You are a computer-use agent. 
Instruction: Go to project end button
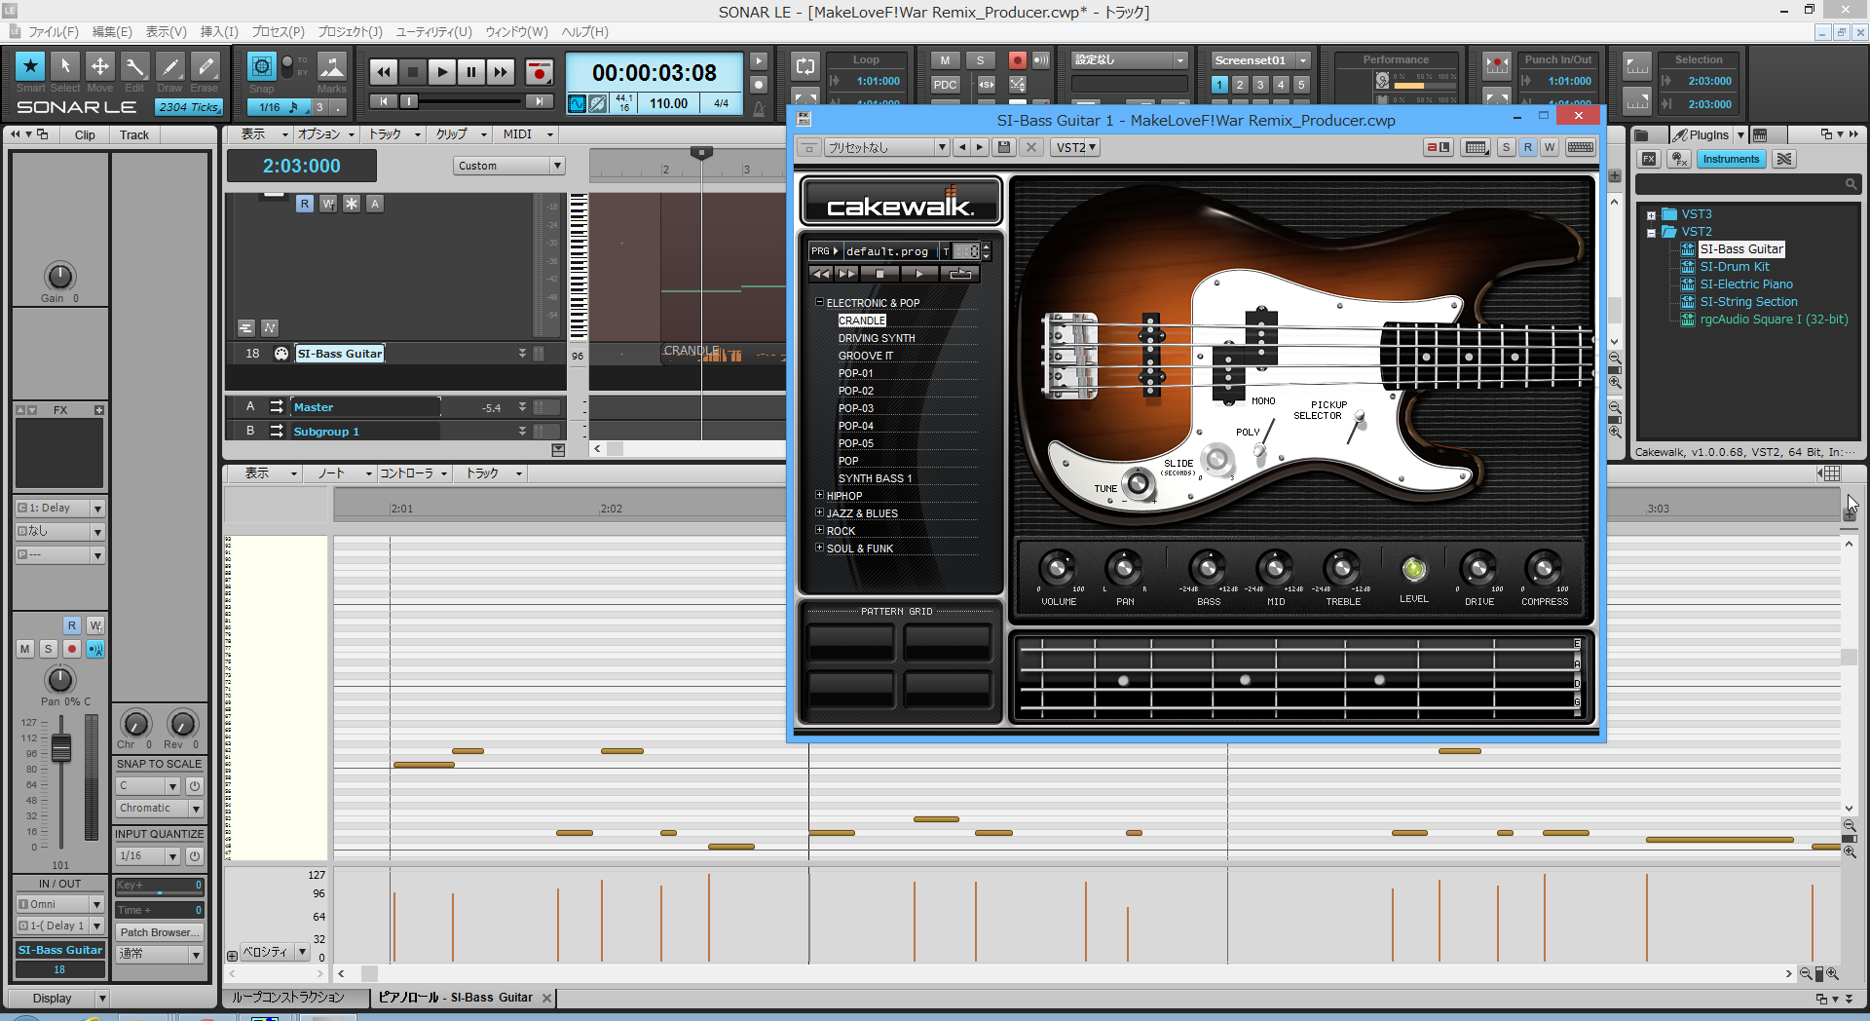[539, 101]
